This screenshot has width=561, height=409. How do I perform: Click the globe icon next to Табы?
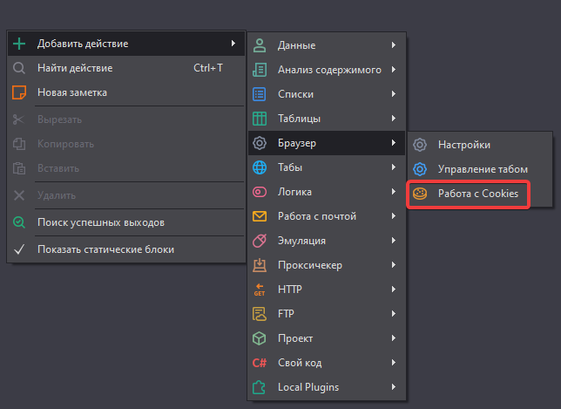260,167
